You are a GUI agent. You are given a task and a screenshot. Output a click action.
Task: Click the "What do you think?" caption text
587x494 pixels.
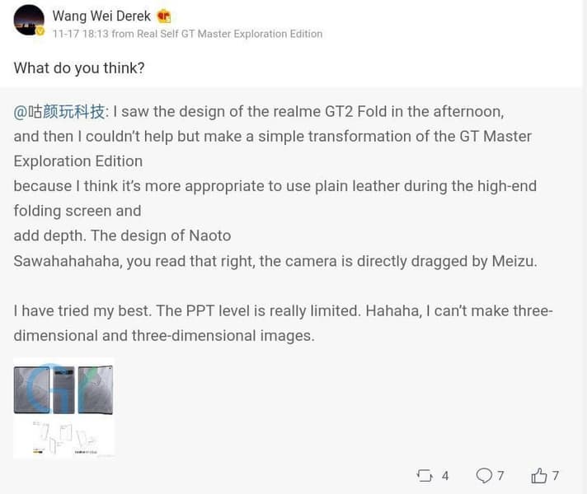pyautogui.click(x=79, y=68)
